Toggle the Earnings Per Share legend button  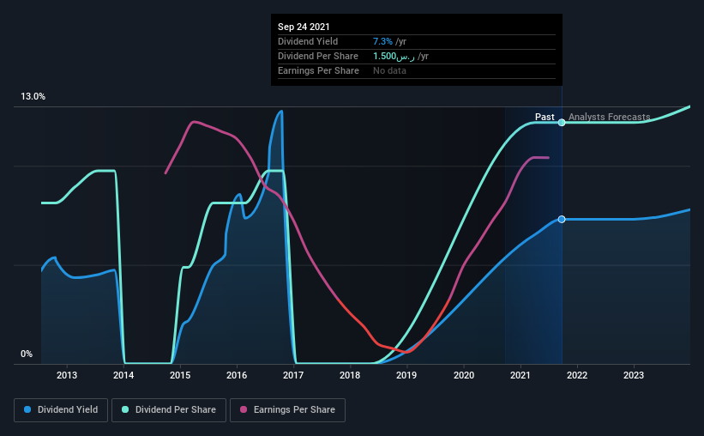pyautogui.click(x=287, y=410)
